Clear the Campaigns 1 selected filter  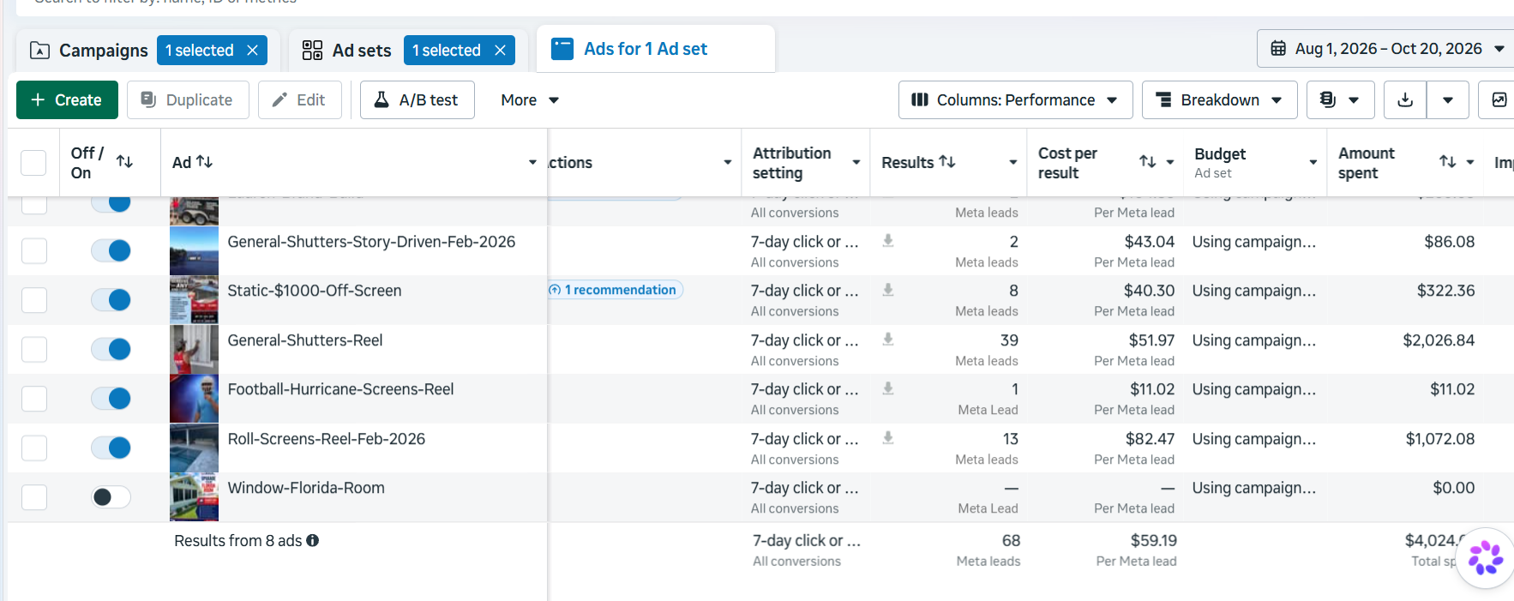(x=252, y=51)
